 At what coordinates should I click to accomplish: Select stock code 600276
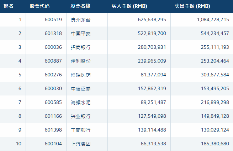pos(53,75)
